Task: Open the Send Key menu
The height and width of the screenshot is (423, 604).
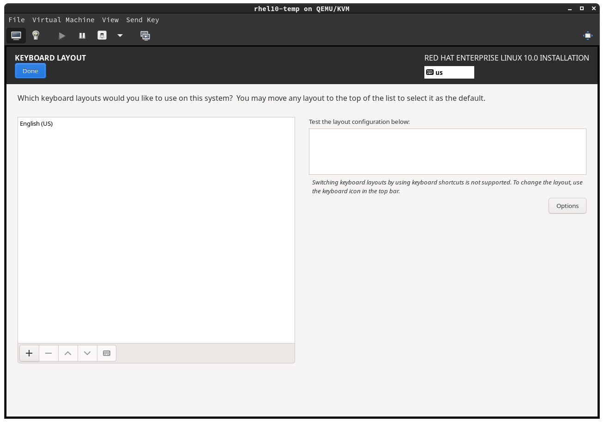Action: coord(142,20)
